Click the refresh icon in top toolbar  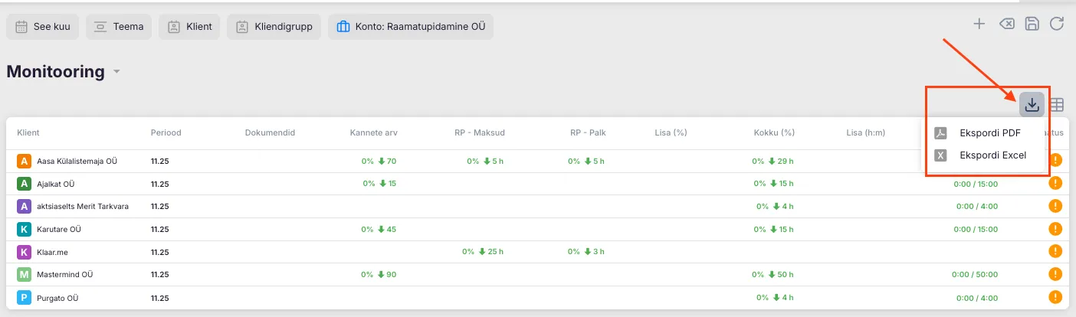(x=1057, y=24)
